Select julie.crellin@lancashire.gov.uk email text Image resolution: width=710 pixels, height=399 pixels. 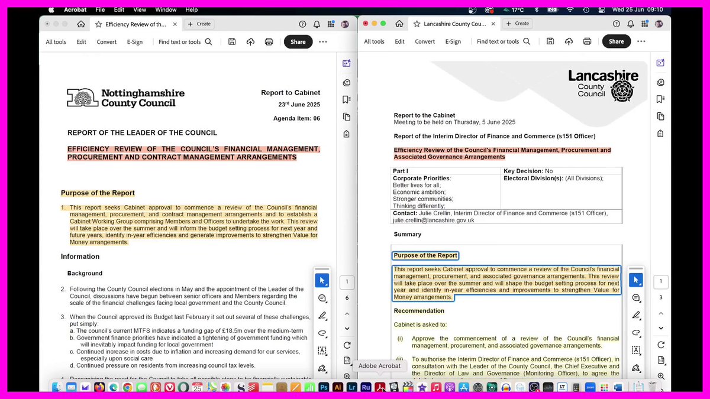(x=433, y=220)
